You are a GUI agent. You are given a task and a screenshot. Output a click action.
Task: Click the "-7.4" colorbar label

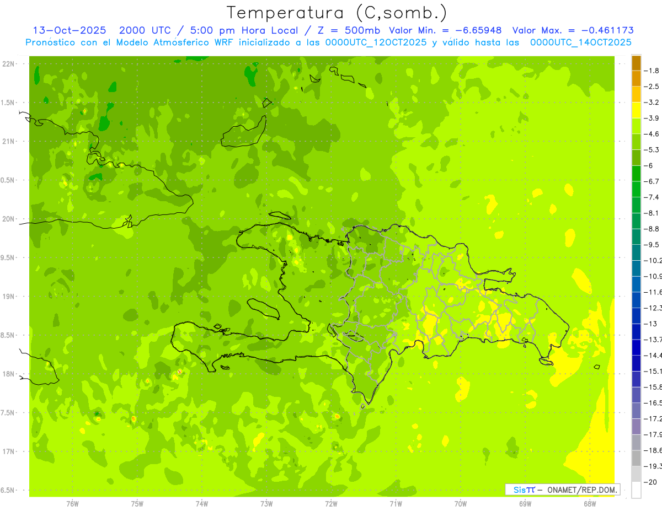point(653,197)
